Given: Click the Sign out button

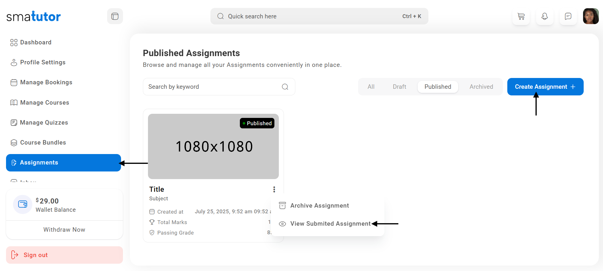Looking at the screenshot, I should (x=64, y=255).
